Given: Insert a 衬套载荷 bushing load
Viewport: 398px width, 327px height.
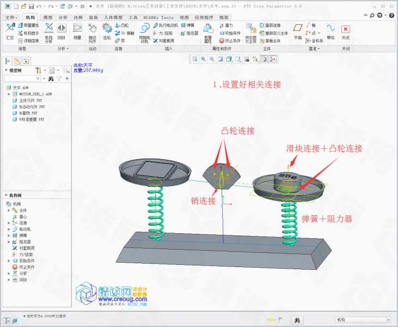Looking at the screenshot, I should pyautogui.click(x=164, y=41).
